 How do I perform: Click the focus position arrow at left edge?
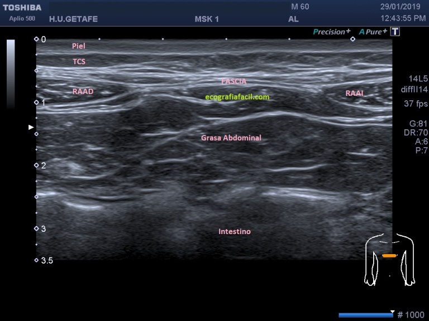coord(31,128)
